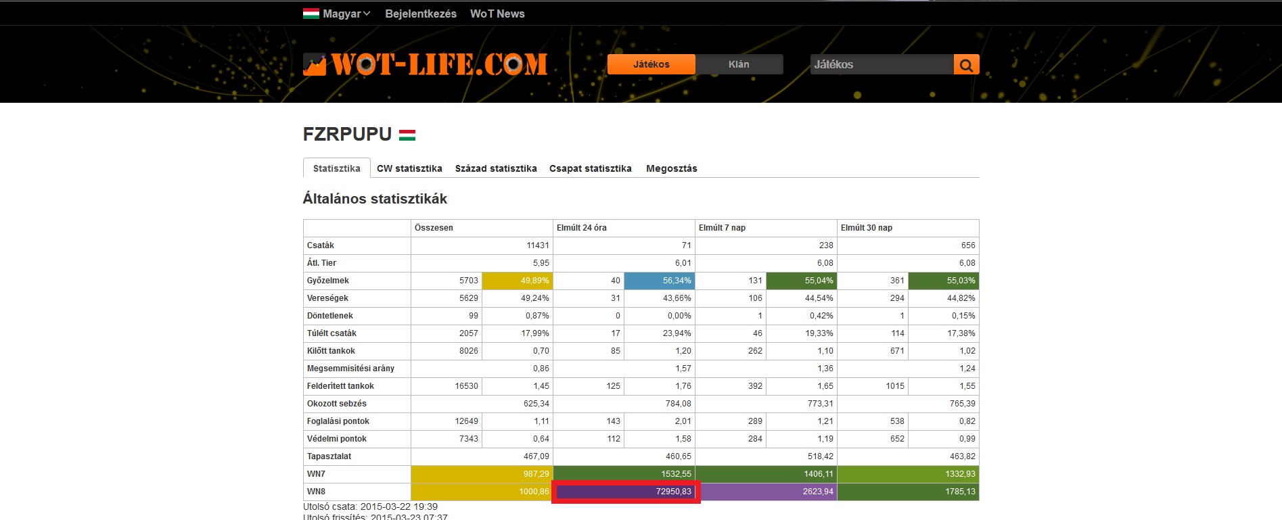Click the Hungarian flag in top bar
The image size is (1282, 520).
[311, 14]
